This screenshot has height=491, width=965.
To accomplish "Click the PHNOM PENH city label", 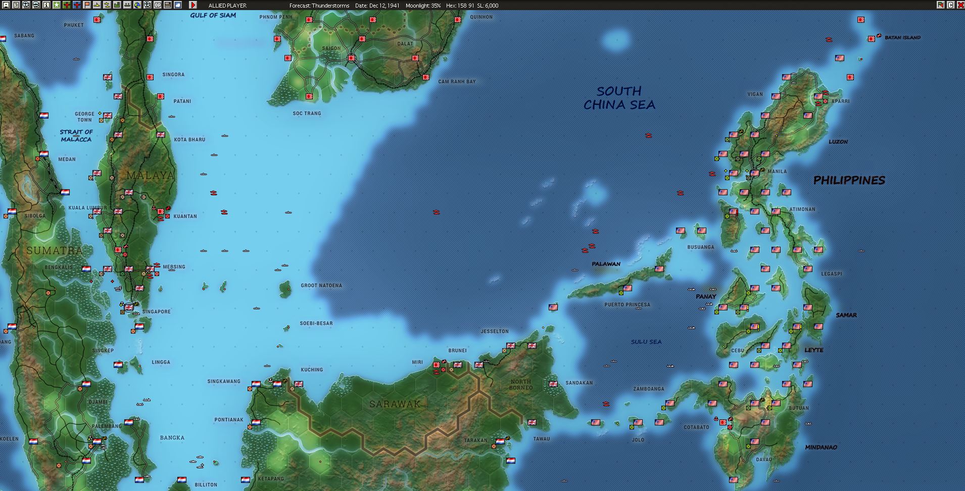I will pyautogui.click(x=276, y=17).
